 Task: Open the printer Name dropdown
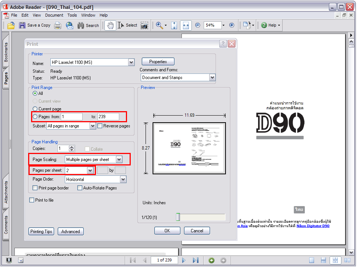(x=131, y=62)
